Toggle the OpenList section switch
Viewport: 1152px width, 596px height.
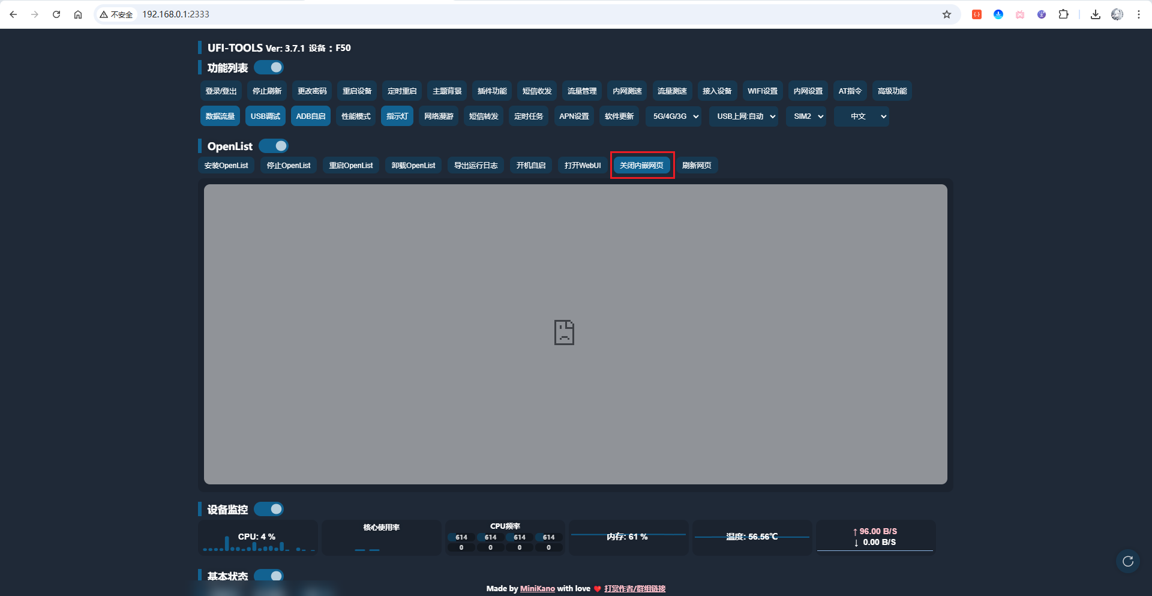pyautogui.click(x=274, y=146)
